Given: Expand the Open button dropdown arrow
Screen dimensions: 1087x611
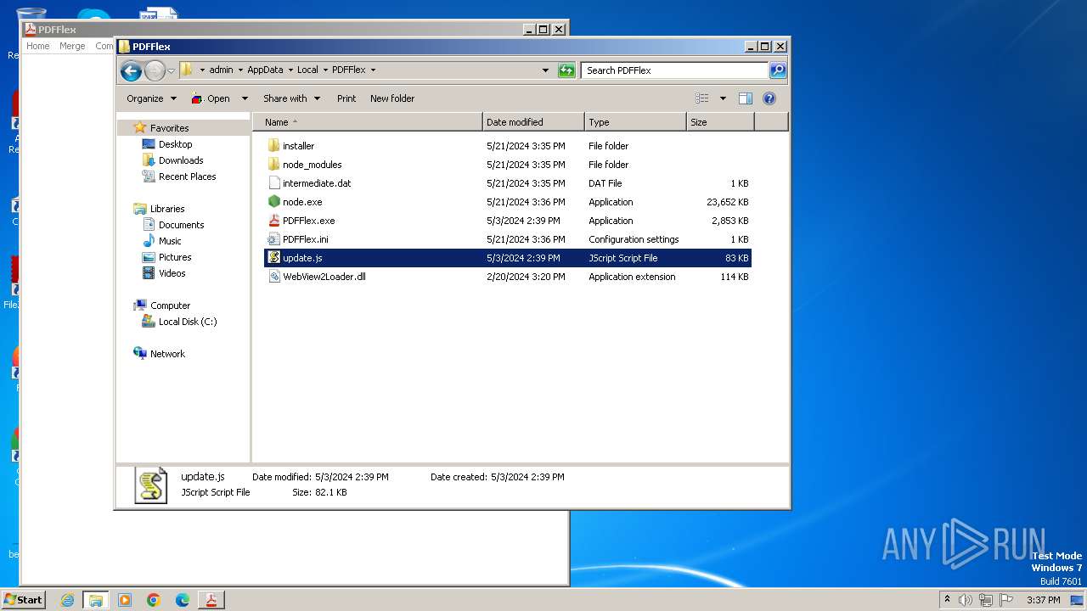Looking at the screenshot, I should coord(245,98).
